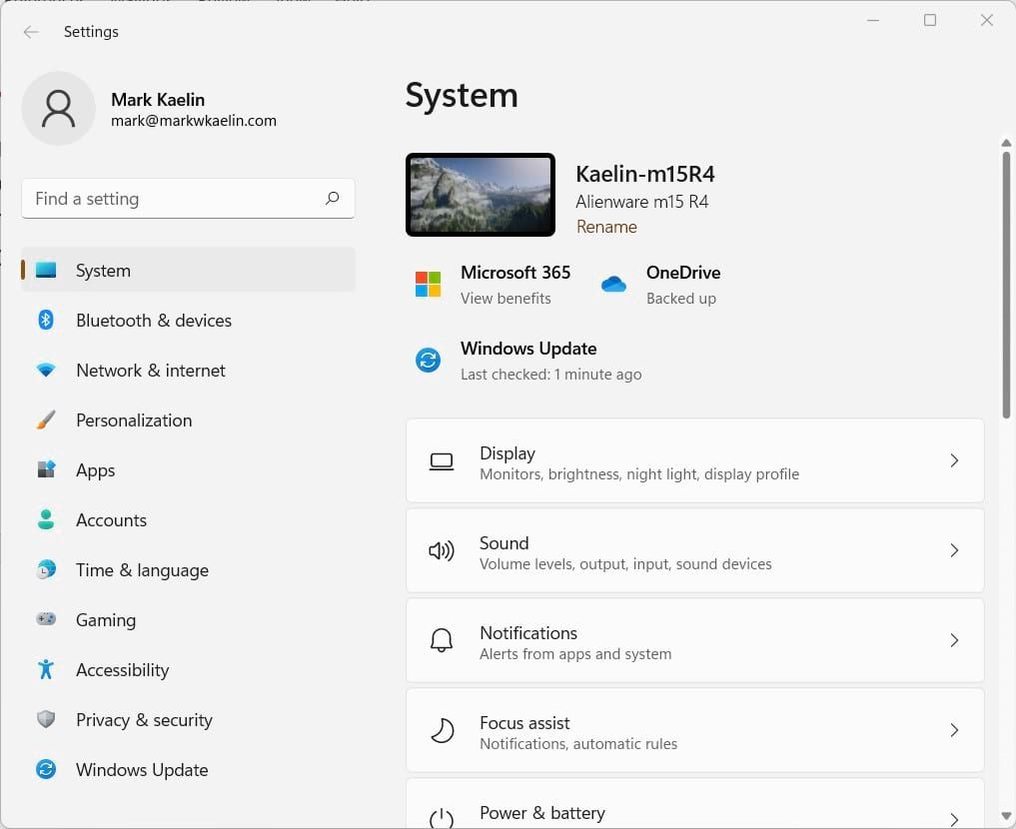
Task: Expand the Focus assist chevron
Action: point(953,730)
